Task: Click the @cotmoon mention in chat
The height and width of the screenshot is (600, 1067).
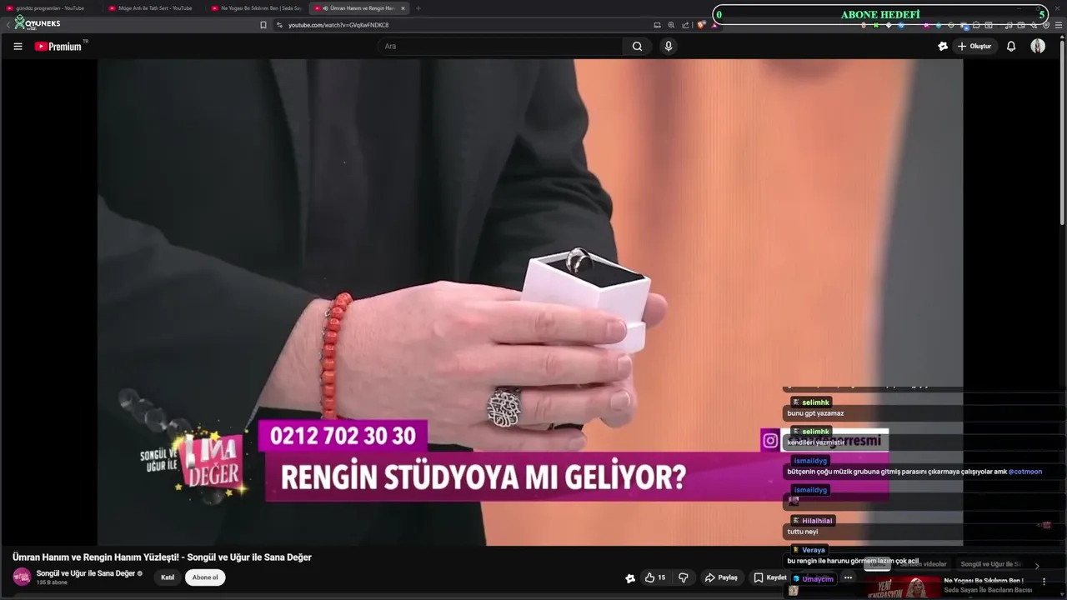Action: 1025,472
